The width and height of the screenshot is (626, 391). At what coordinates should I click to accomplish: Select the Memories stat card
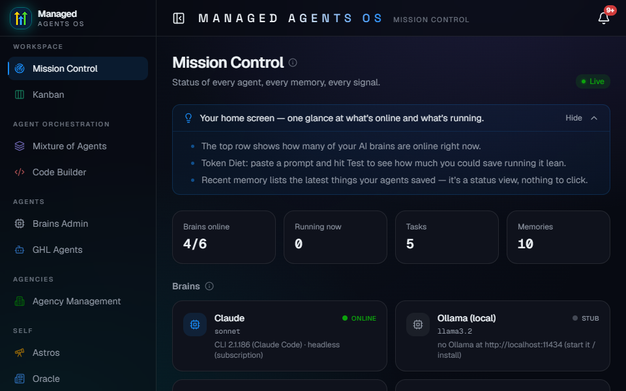(x=558, y=237)
